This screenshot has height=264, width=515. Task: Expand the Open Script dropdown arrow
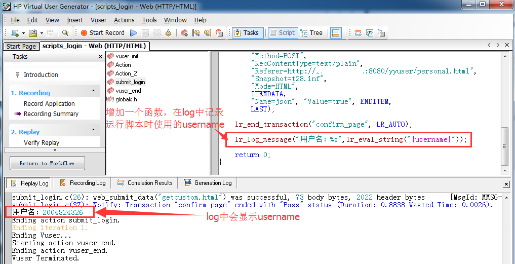click(42, 33)
